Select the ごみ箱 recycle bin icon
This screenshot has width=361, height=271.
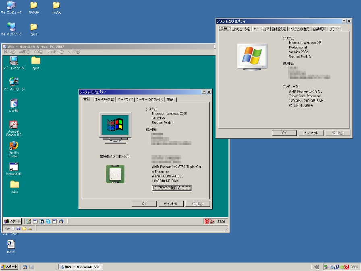click(14, 105)
